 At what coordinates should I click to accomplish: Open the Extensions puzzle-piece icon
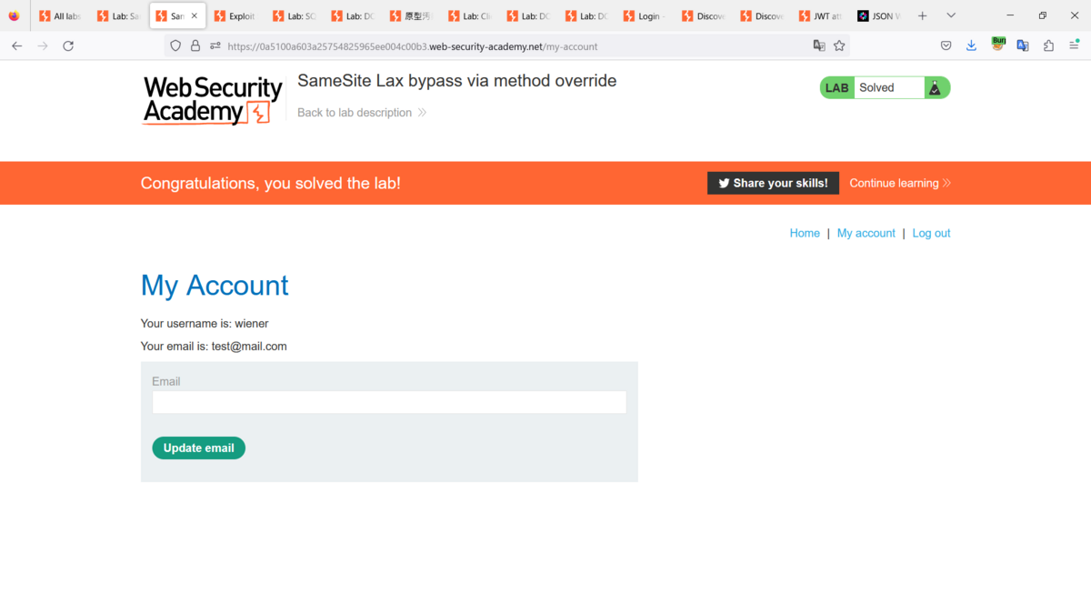point(1048,45)
